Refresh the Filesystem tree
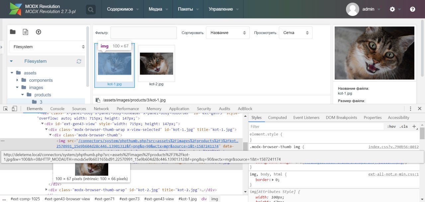 [79, 61]
